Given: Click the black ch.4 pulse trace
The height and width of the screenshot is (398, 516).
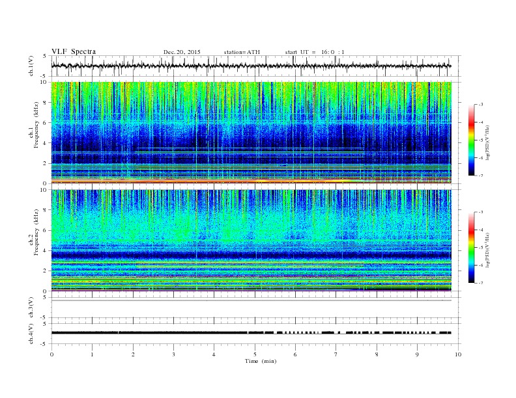Looking at the screenshot, I should point(251,333).
